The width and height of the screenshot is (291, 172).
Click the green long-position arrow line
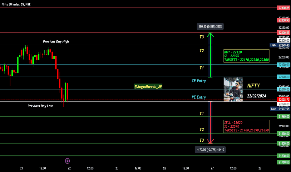coord(210,55)
